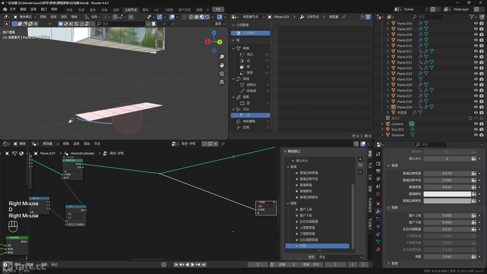This screenshot has height=274, width=487.
Task: Open the 物体模式 mode dropdown
Action: click(25, 17)
